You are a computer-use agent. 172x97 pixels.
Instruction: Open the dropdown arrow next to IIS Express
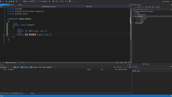tap(48, 1)
